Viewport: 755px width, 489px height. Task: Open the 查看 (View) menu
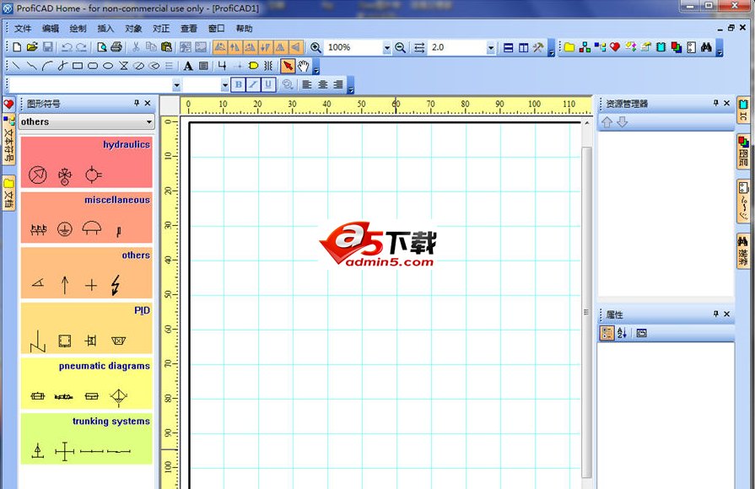pyautogui.click(x=189, y=29)
